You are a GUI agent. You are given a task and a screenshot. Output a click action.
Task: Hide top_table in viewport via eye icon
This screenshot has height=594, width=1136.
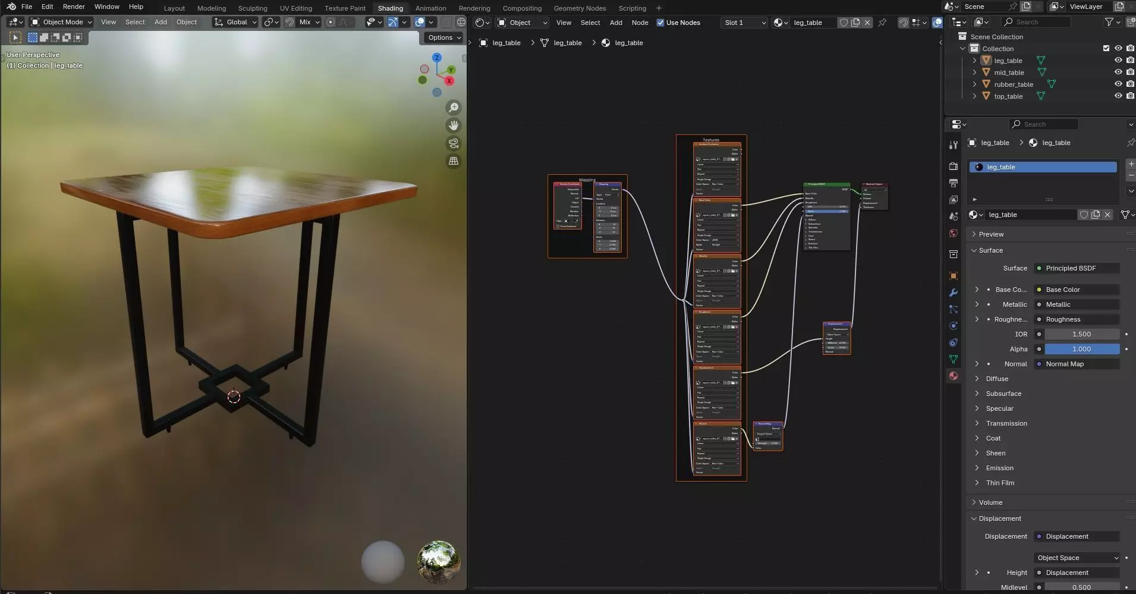pos(1118,96)
